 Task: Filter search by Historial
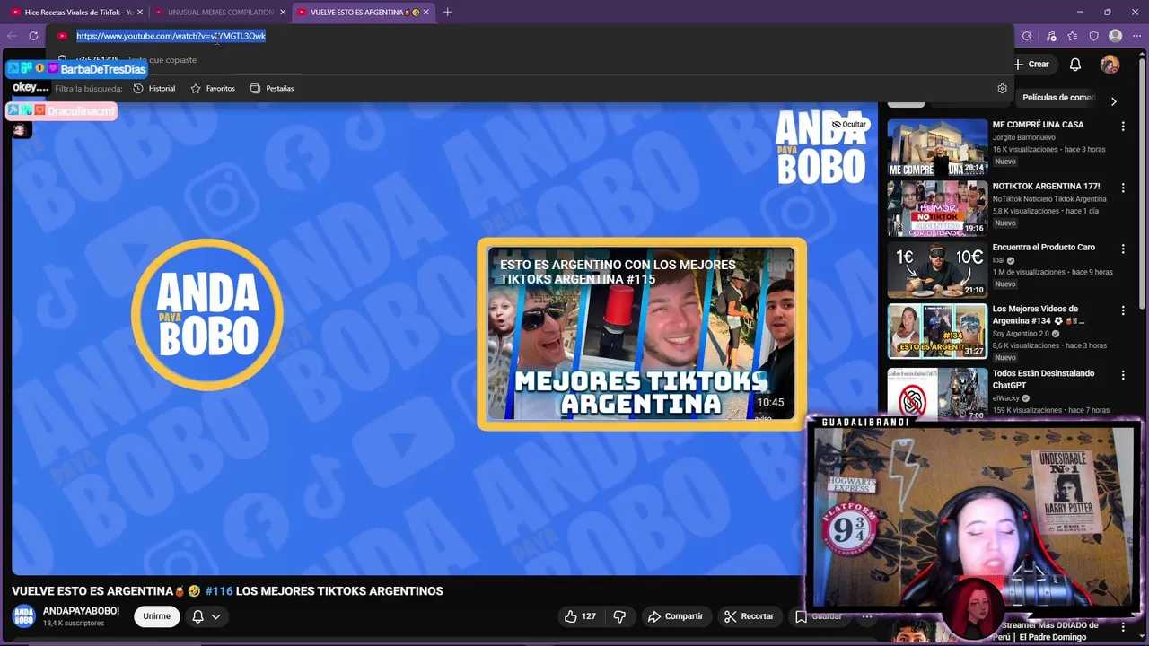tap(154, 88)
